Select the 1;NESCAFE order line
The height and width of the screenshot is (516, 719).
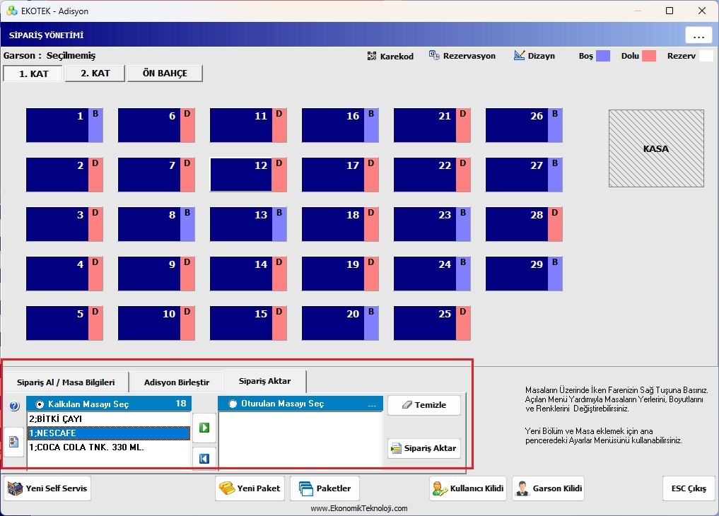point(109,433)
